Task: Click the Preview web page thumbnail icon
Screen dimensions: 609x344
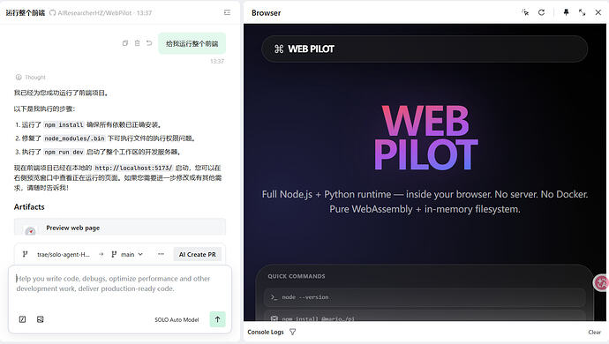Action: 30,230
